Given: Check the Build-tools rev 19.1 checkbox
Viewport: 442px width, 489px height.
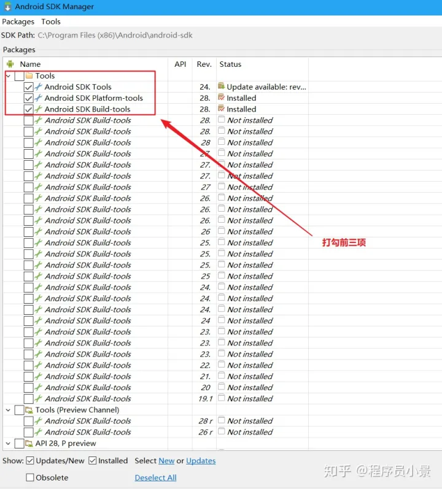Looking at the screenshot, I should click(x=29, y=399).
